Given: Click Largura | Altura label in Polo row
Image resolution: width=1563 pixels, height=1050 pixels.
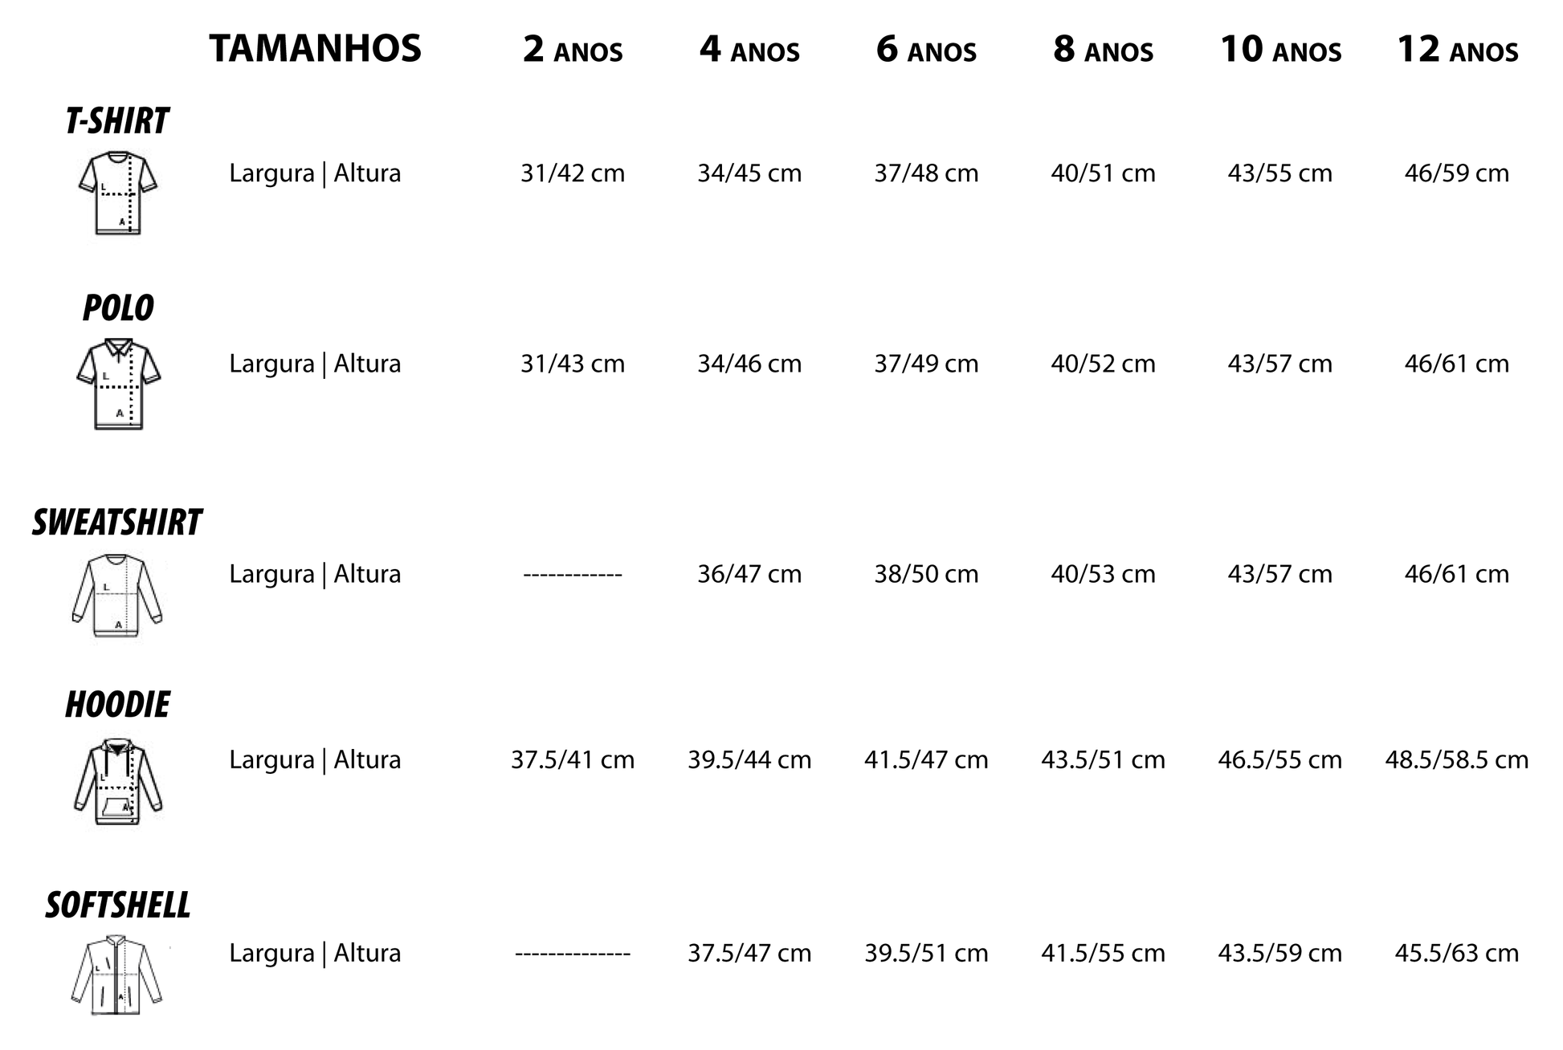Looking at the screenshot, I should coord(315,364).
